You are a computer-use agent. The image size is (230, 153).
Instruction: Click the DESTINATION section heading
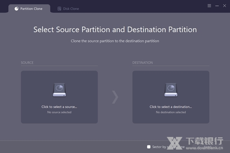pos(143,62)
